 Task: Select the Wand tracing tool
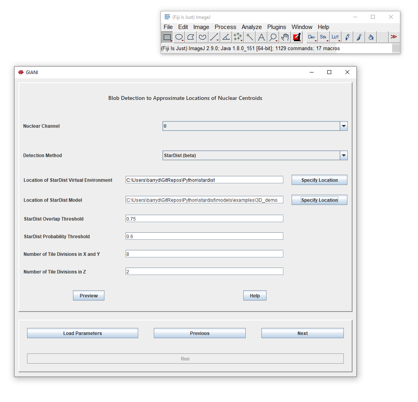pos(250,37)
